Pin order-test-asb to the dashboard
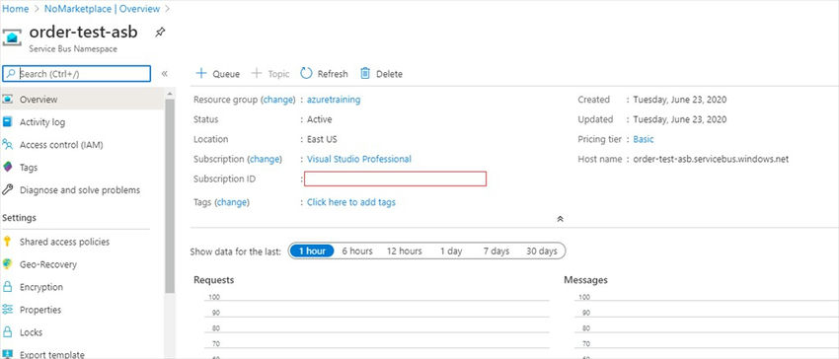The width and height of the screenshot is (839, 359). (160, 33)
